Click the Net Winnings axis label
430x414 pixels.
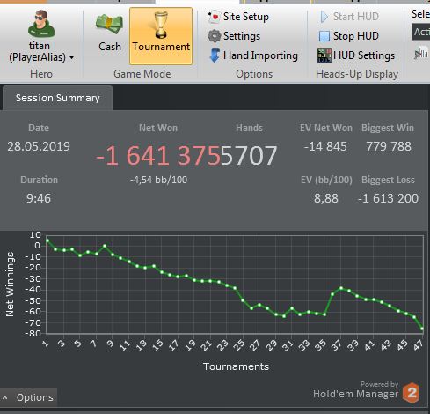coord(10,285)
